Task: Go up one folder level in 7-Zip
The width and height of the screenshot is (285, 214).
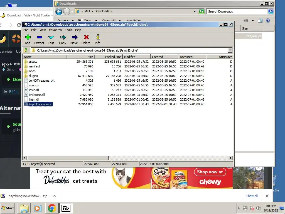Action: [26, 50]
